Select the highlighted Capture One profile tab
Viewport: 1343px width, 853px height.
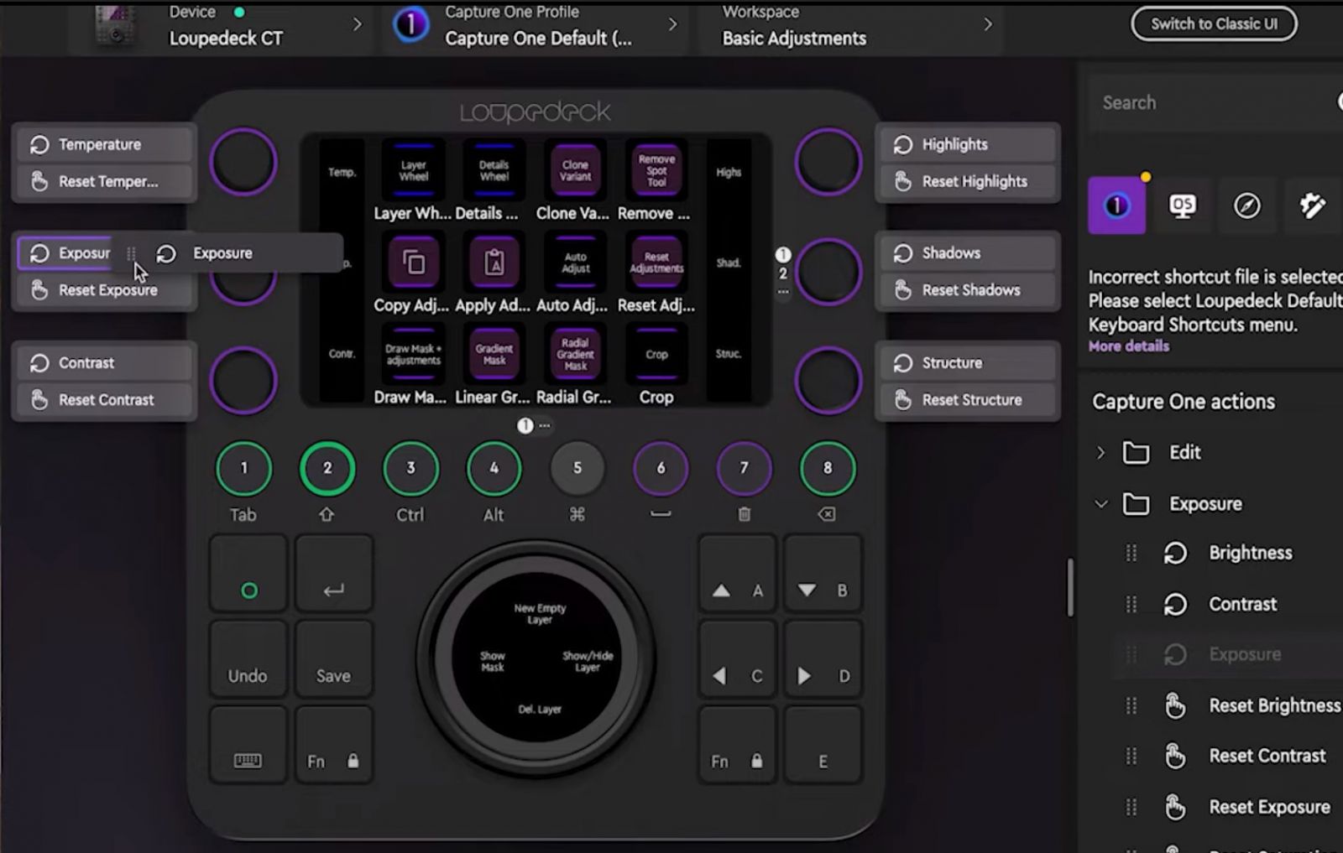coord(1116,206)
